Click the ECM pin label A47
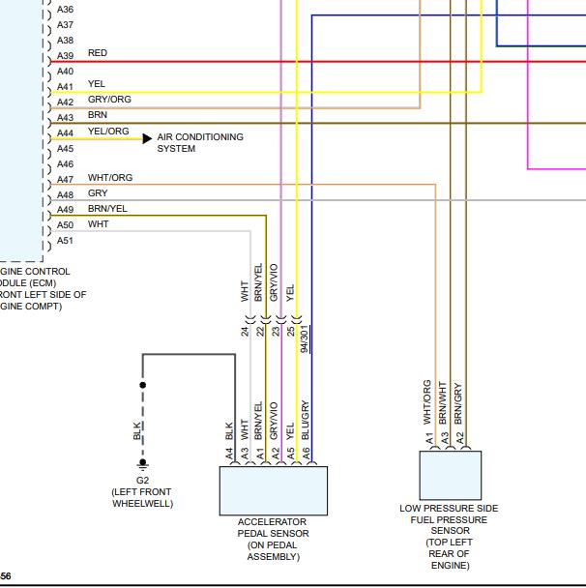This screenshot has width=586, height=588. tap(65, 180)
